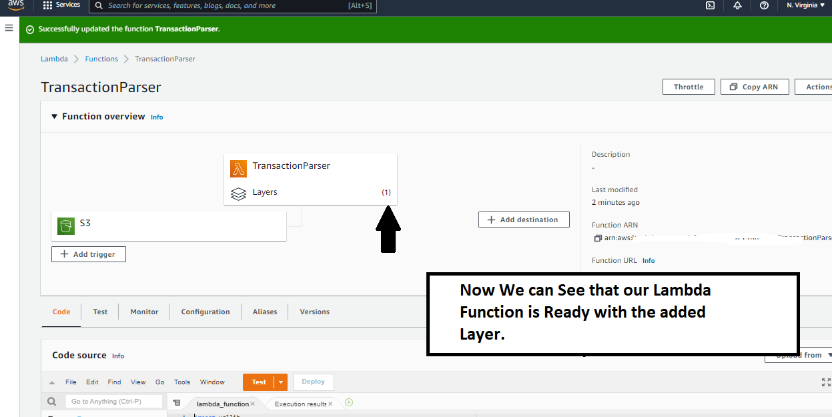Open the Actions dropdown
This screenshot has height=417, width=832.
tap(814, 87)
